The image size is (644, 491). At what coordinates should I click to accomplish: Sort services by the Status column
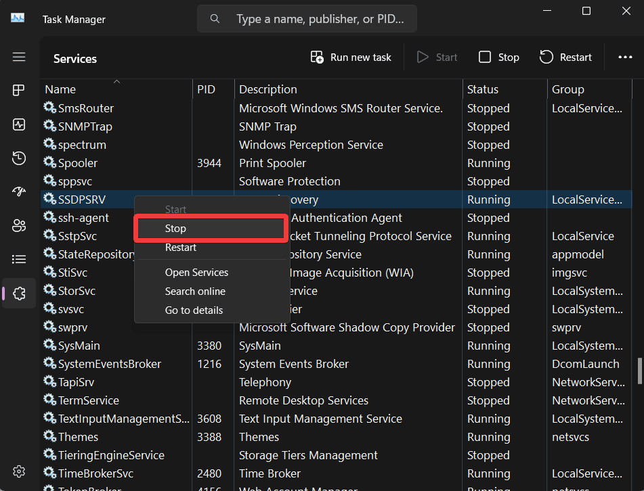coord(483,89)
